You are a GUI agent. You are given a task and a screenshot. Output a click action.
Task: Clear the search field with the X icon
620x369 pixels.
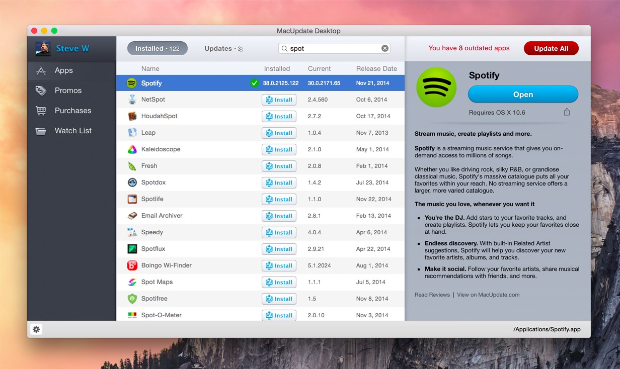click(385, 48)
